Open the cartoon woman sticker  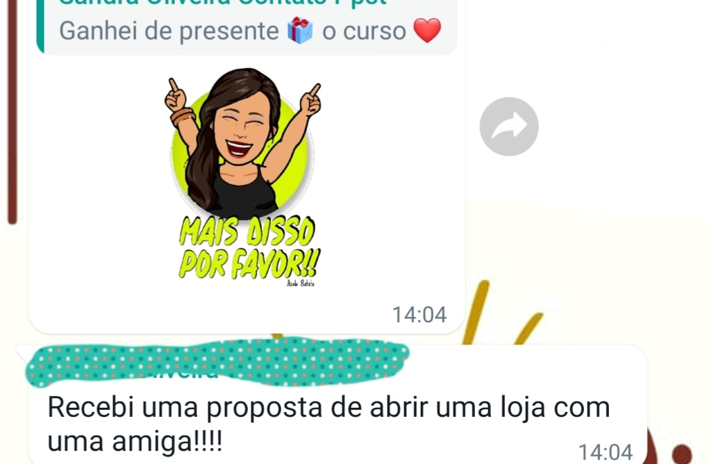click(x=244, y=176)
